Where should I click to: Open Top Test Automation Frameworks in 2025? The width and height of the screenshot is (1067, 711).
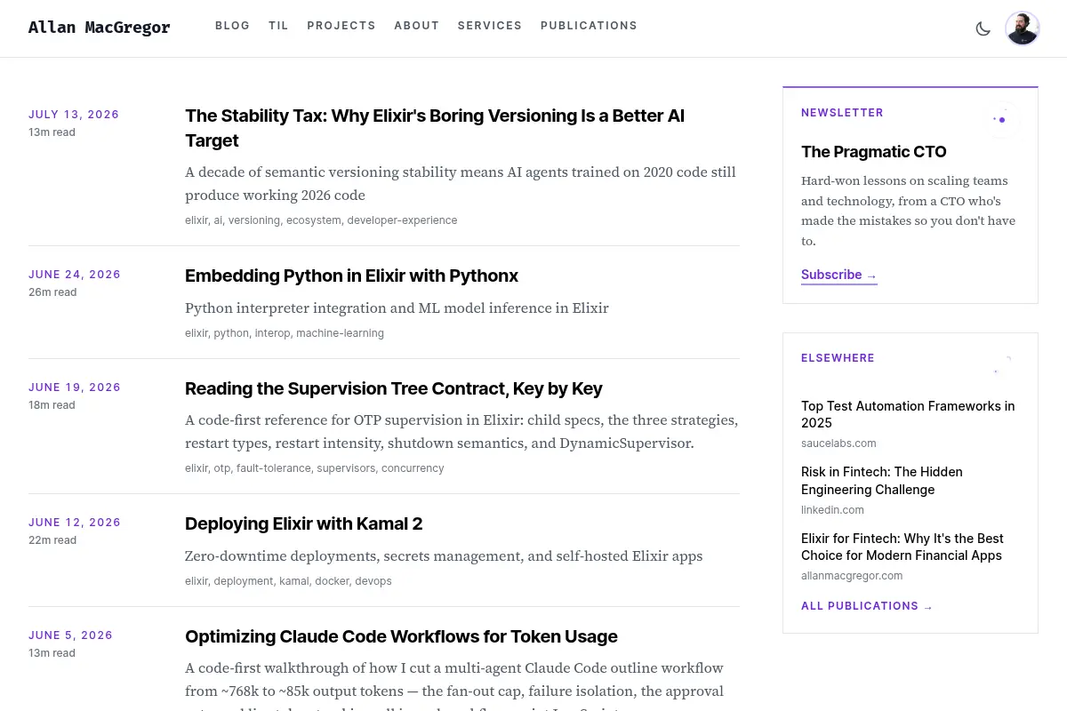pos(908,414)
